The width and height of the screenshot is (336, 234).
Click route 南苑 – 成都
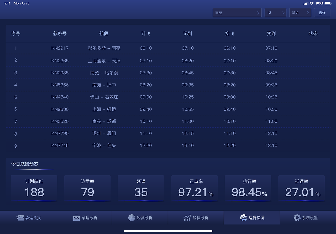click(104, 121)
